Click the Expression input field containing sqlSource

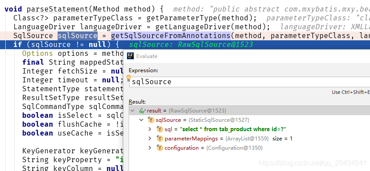click(250, 82)
